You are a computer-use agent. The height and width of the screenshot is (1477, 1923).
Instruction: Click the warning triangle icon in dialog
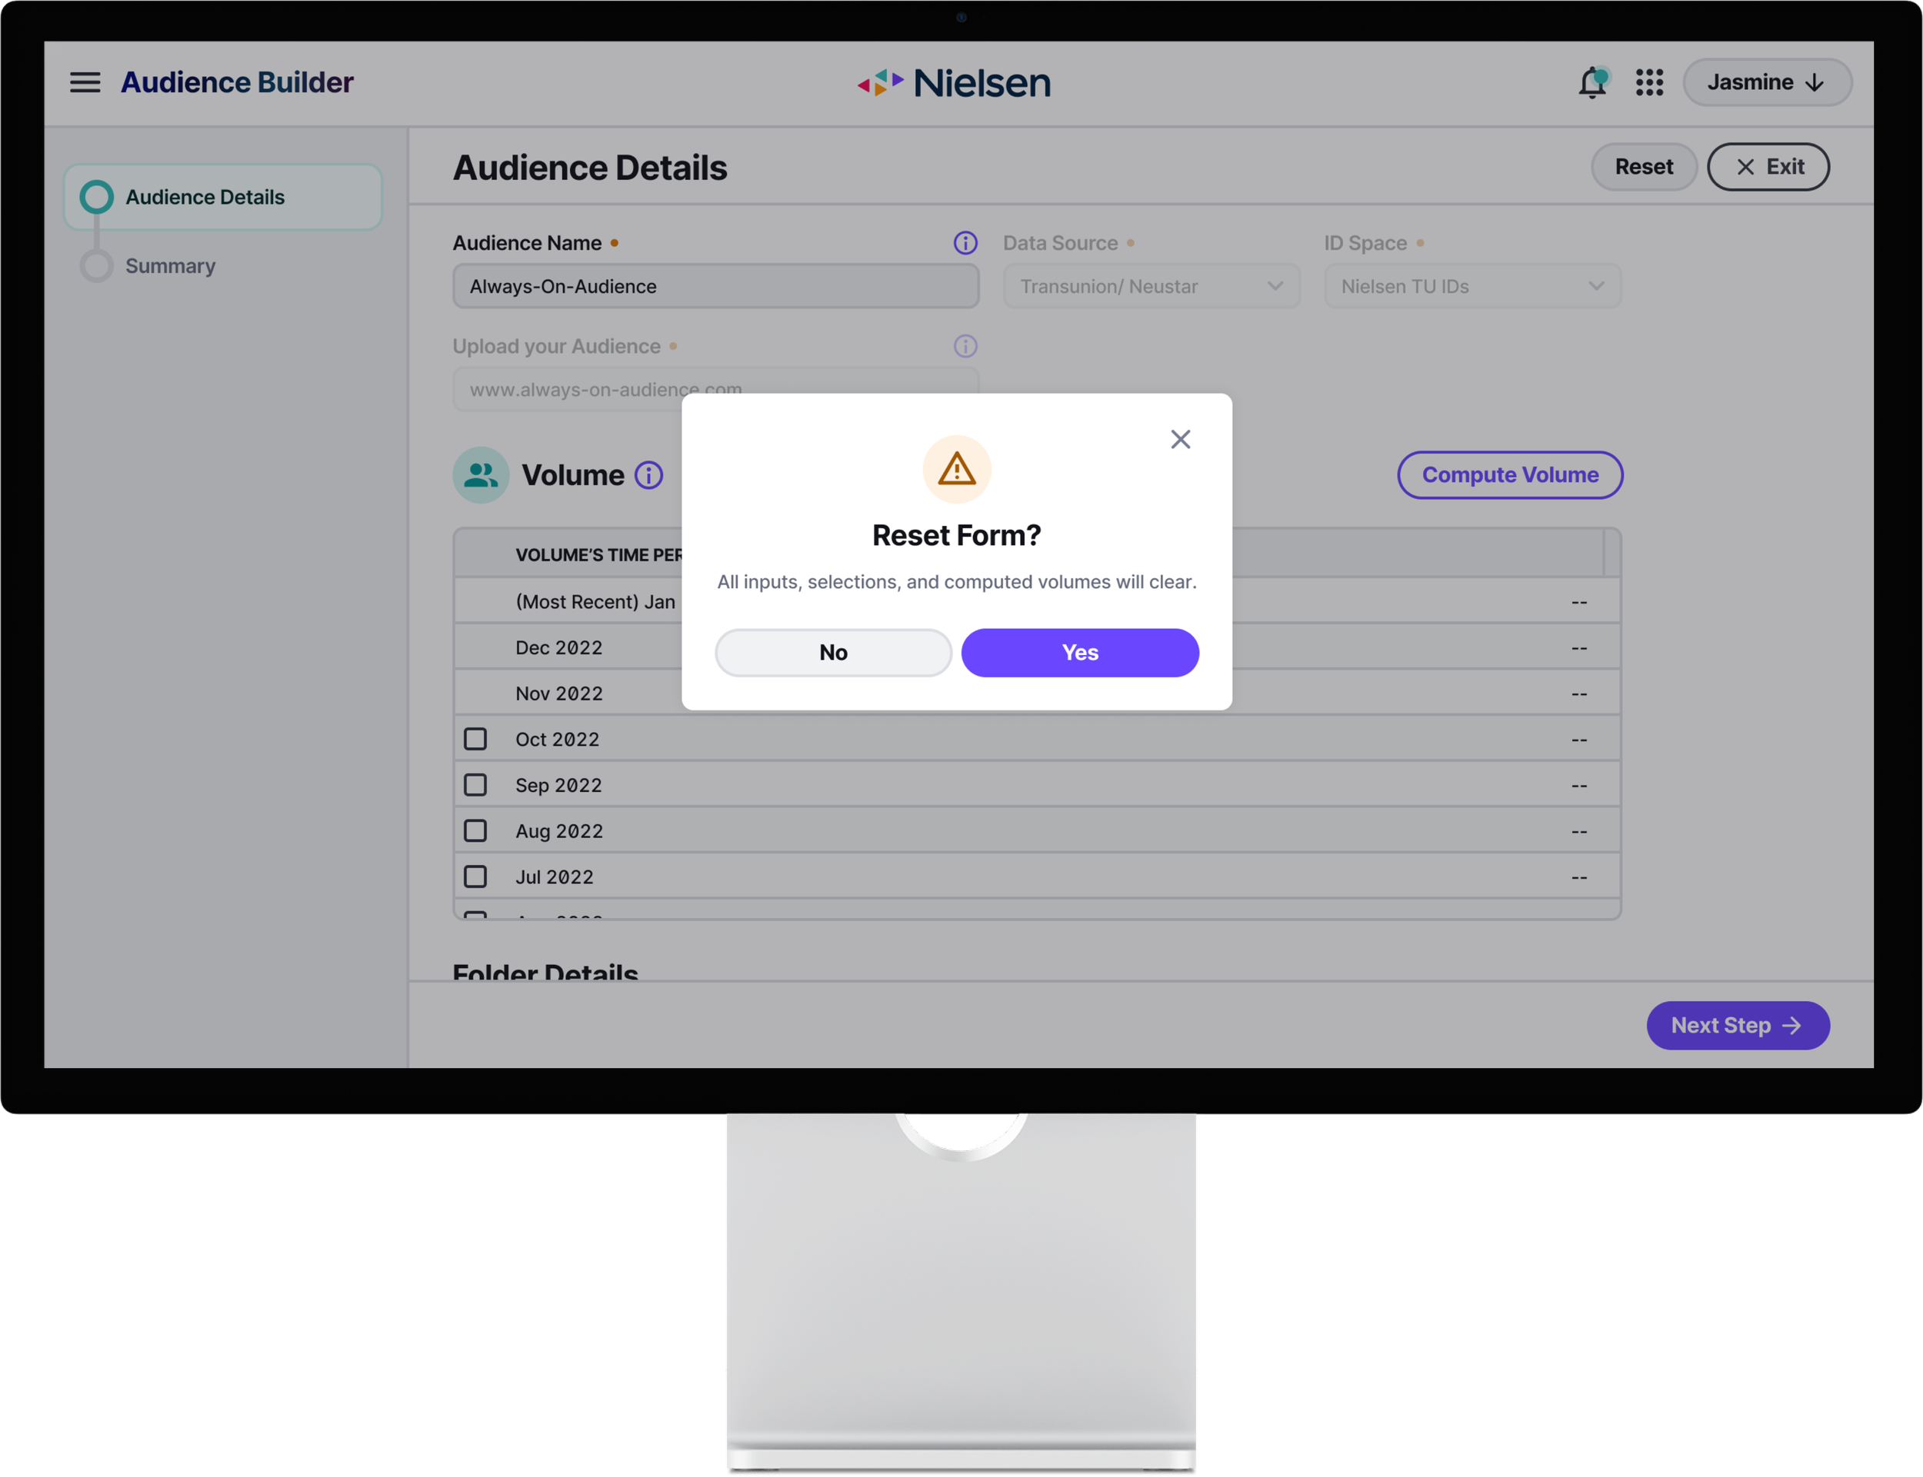click(x=956, y=470)
